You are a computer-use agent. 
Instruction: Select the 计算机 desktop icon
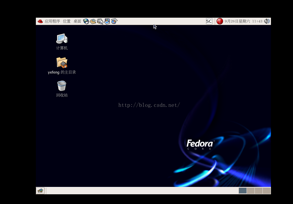point(62,42)
